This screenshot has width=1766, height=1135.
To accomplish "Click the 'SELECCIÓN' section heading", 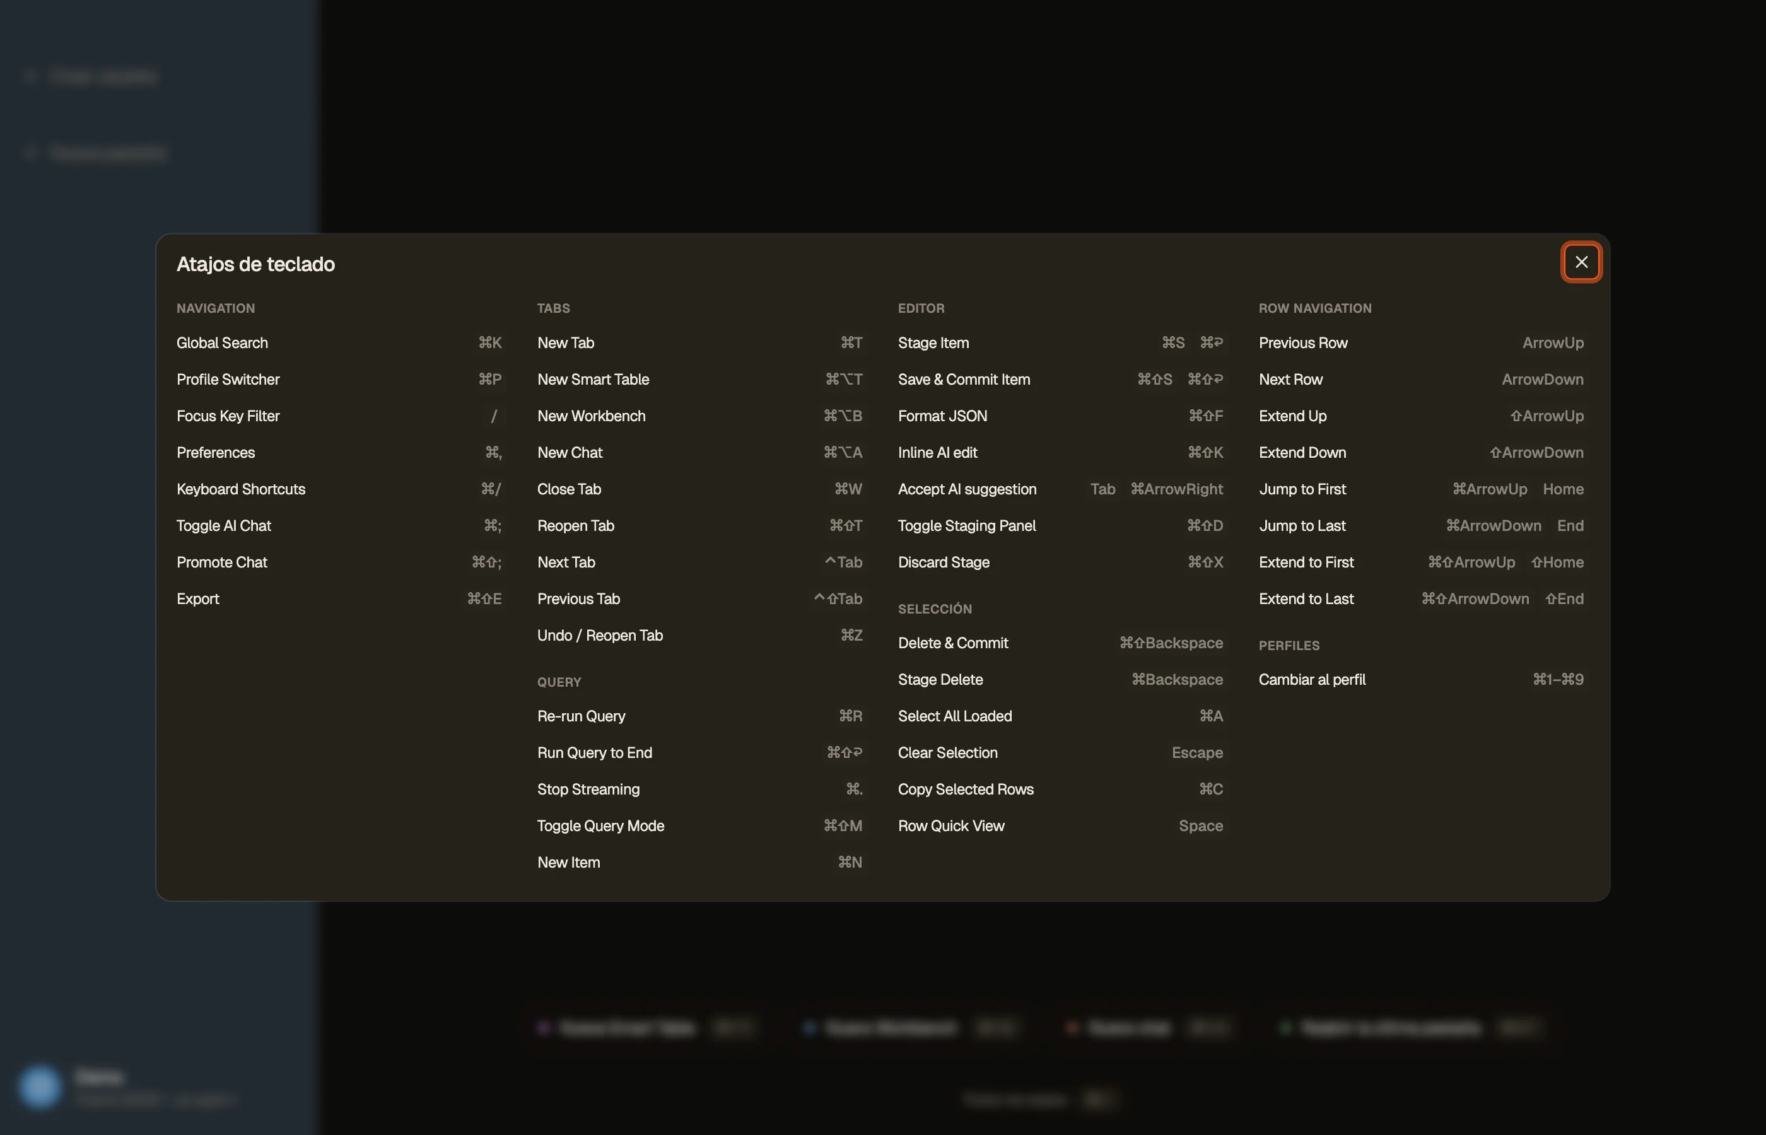I will [x=935, y=608].
